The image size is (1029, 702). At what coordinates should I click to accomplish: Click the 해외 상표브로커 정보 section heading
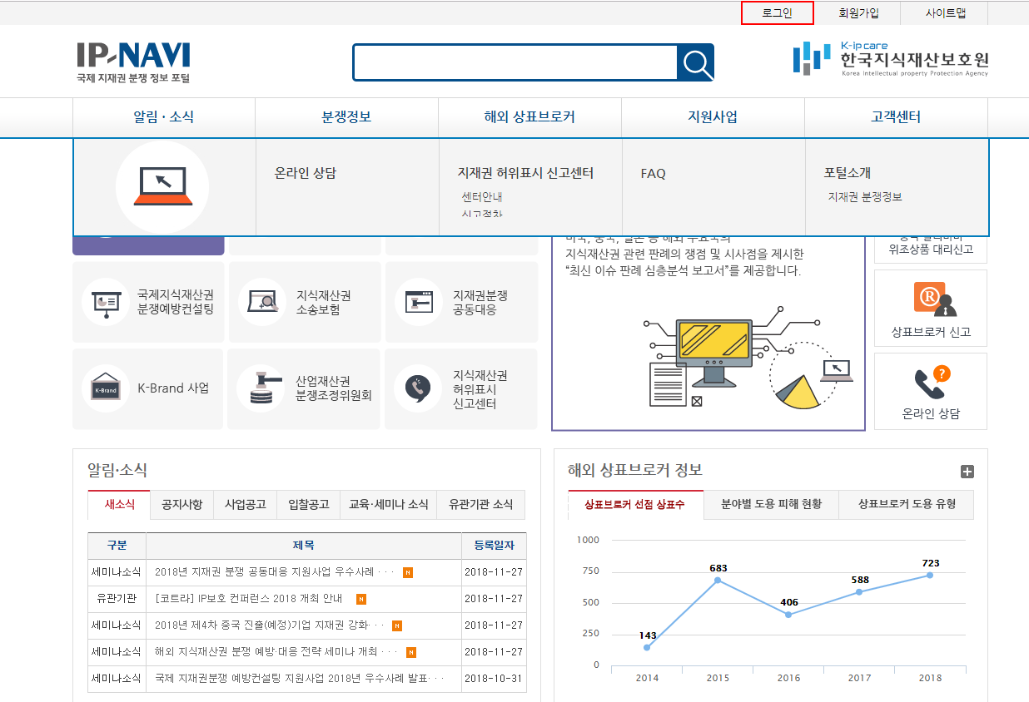635,470
